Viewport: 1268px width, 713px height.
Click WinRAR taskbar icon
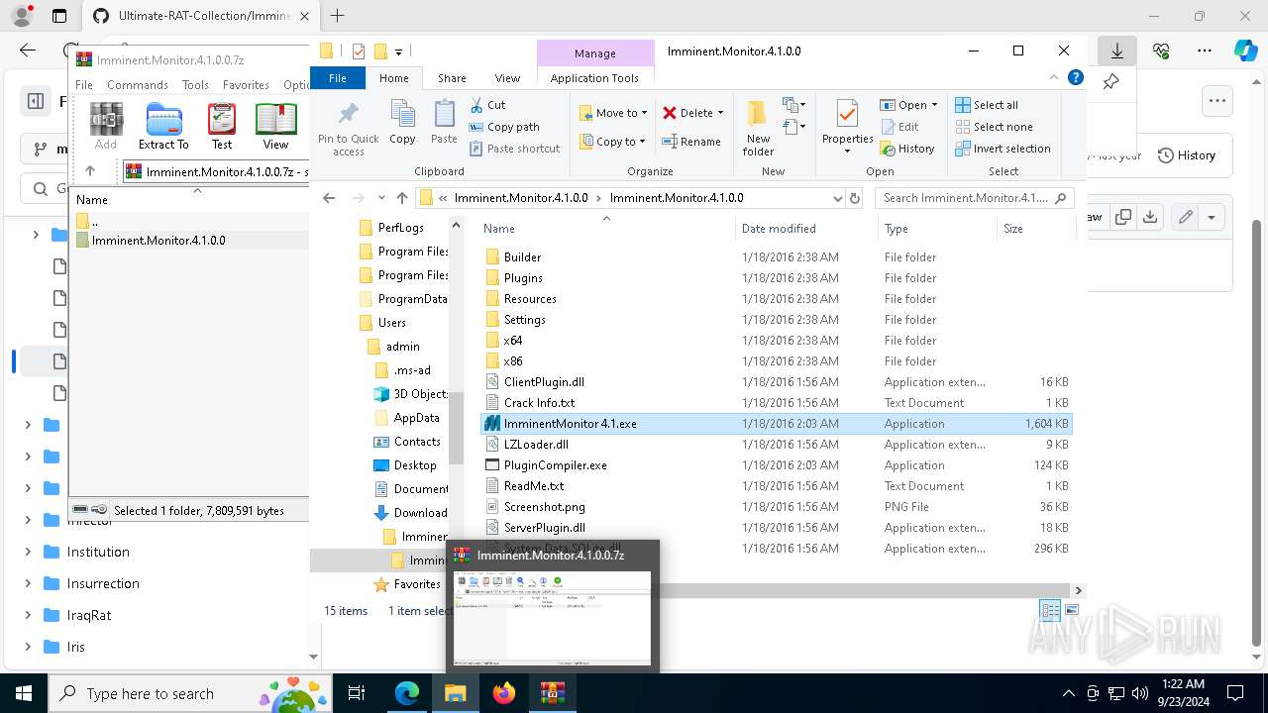tap(553, 693)
